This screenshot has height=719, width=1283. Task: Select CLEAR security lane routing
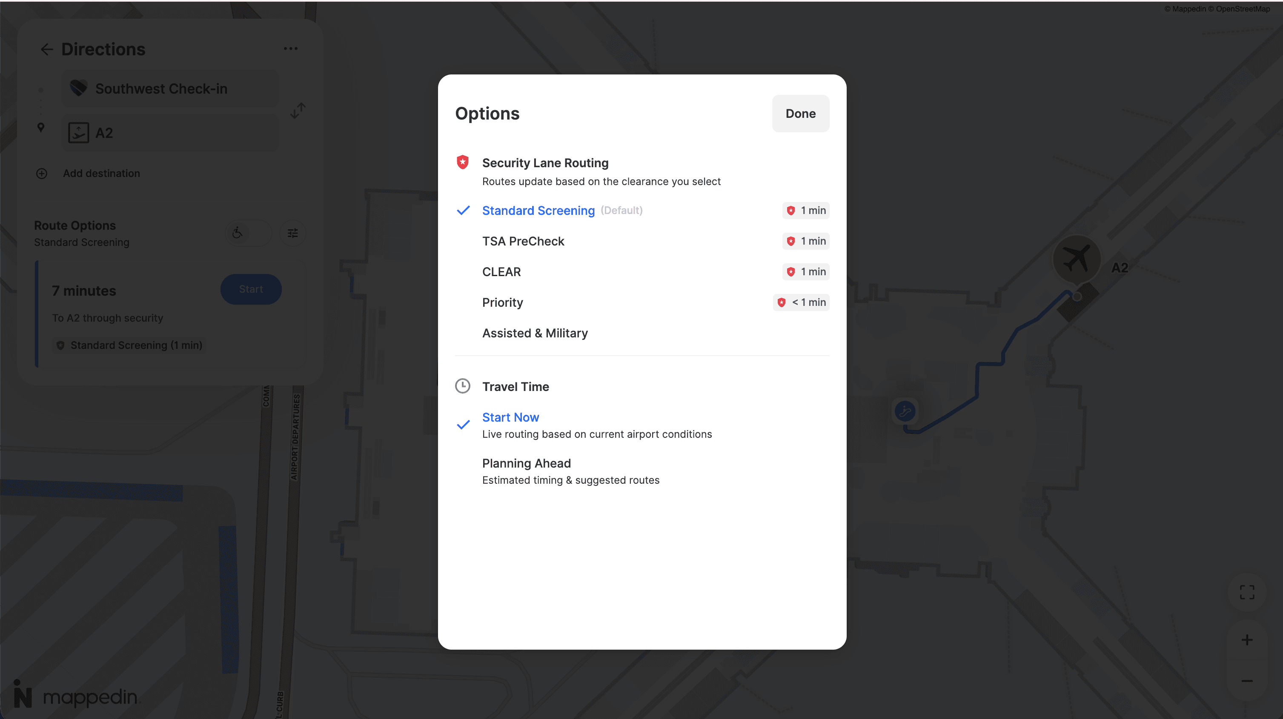click(501, 271)
